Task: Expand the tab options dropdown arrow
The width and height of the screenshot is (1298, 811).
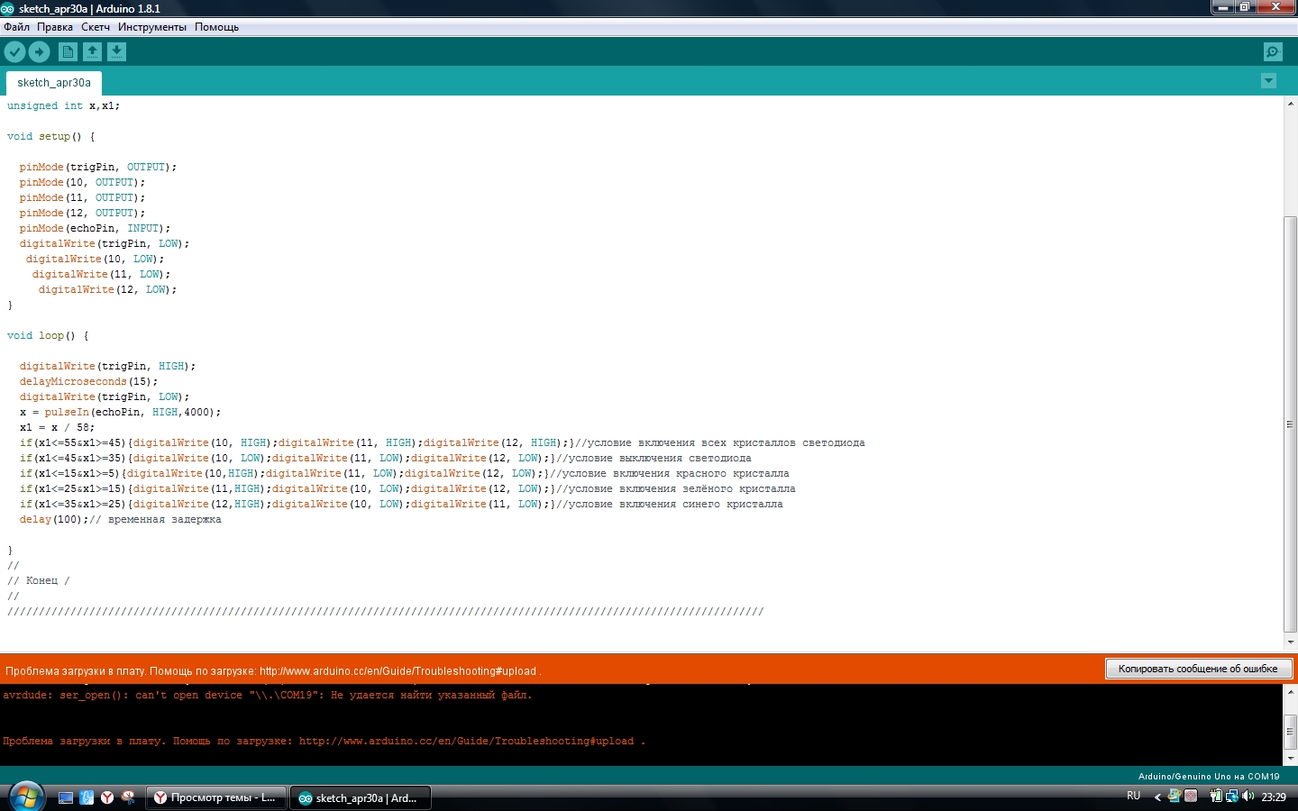Action: tap(1268, 81)
